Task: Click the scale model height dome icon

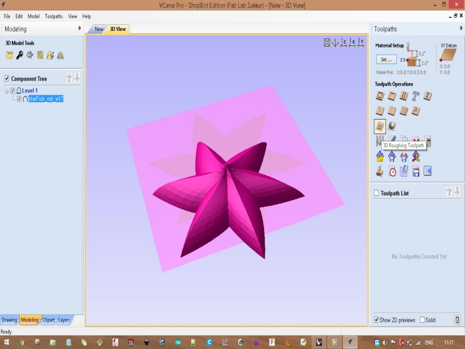Action: pyautogui.click(x=50, y=55)
